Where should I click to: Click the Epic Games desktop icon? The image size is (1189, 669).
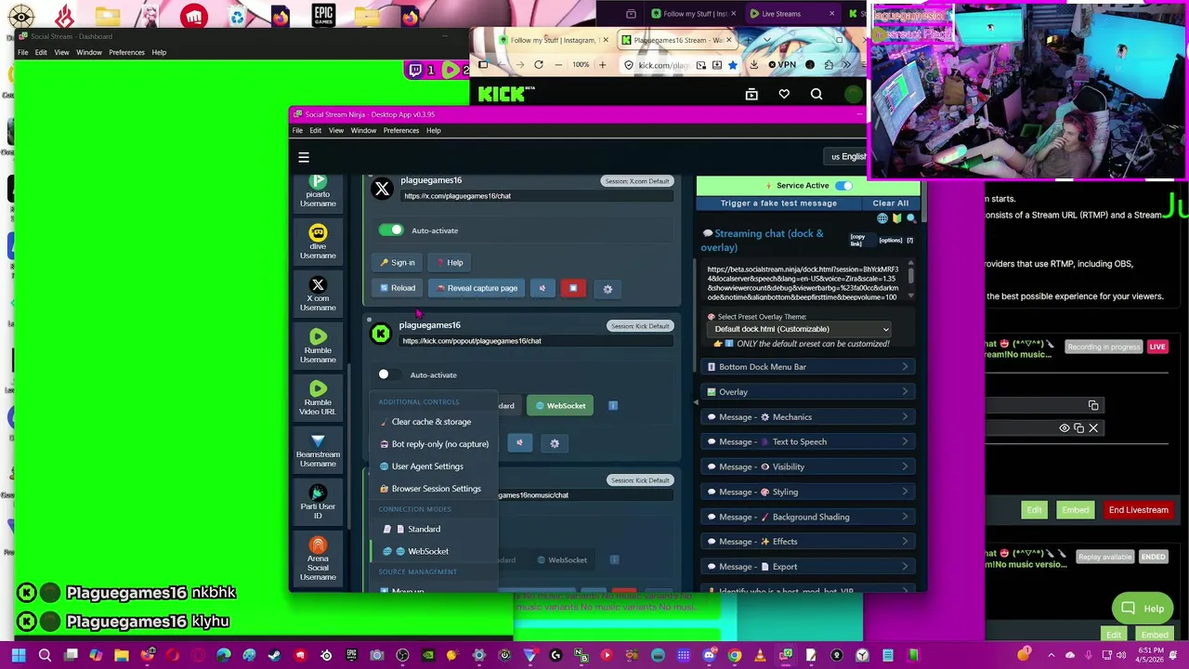point(323,15)
